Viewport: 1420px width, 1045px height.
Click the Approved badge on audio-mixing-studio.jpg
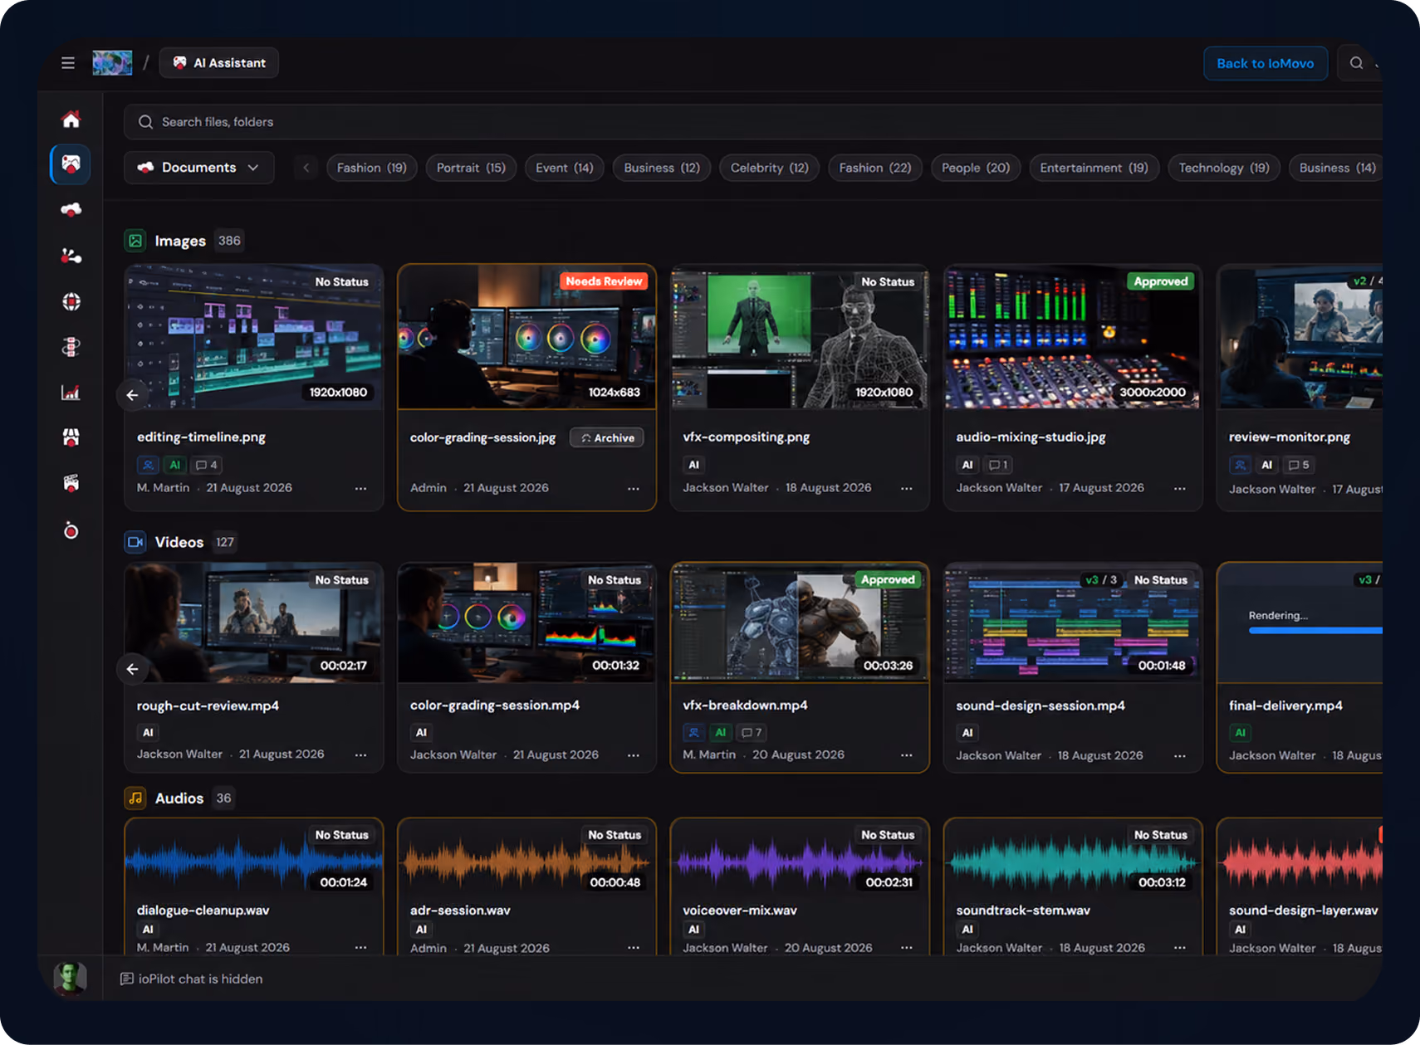click(x=1160, y=281)
